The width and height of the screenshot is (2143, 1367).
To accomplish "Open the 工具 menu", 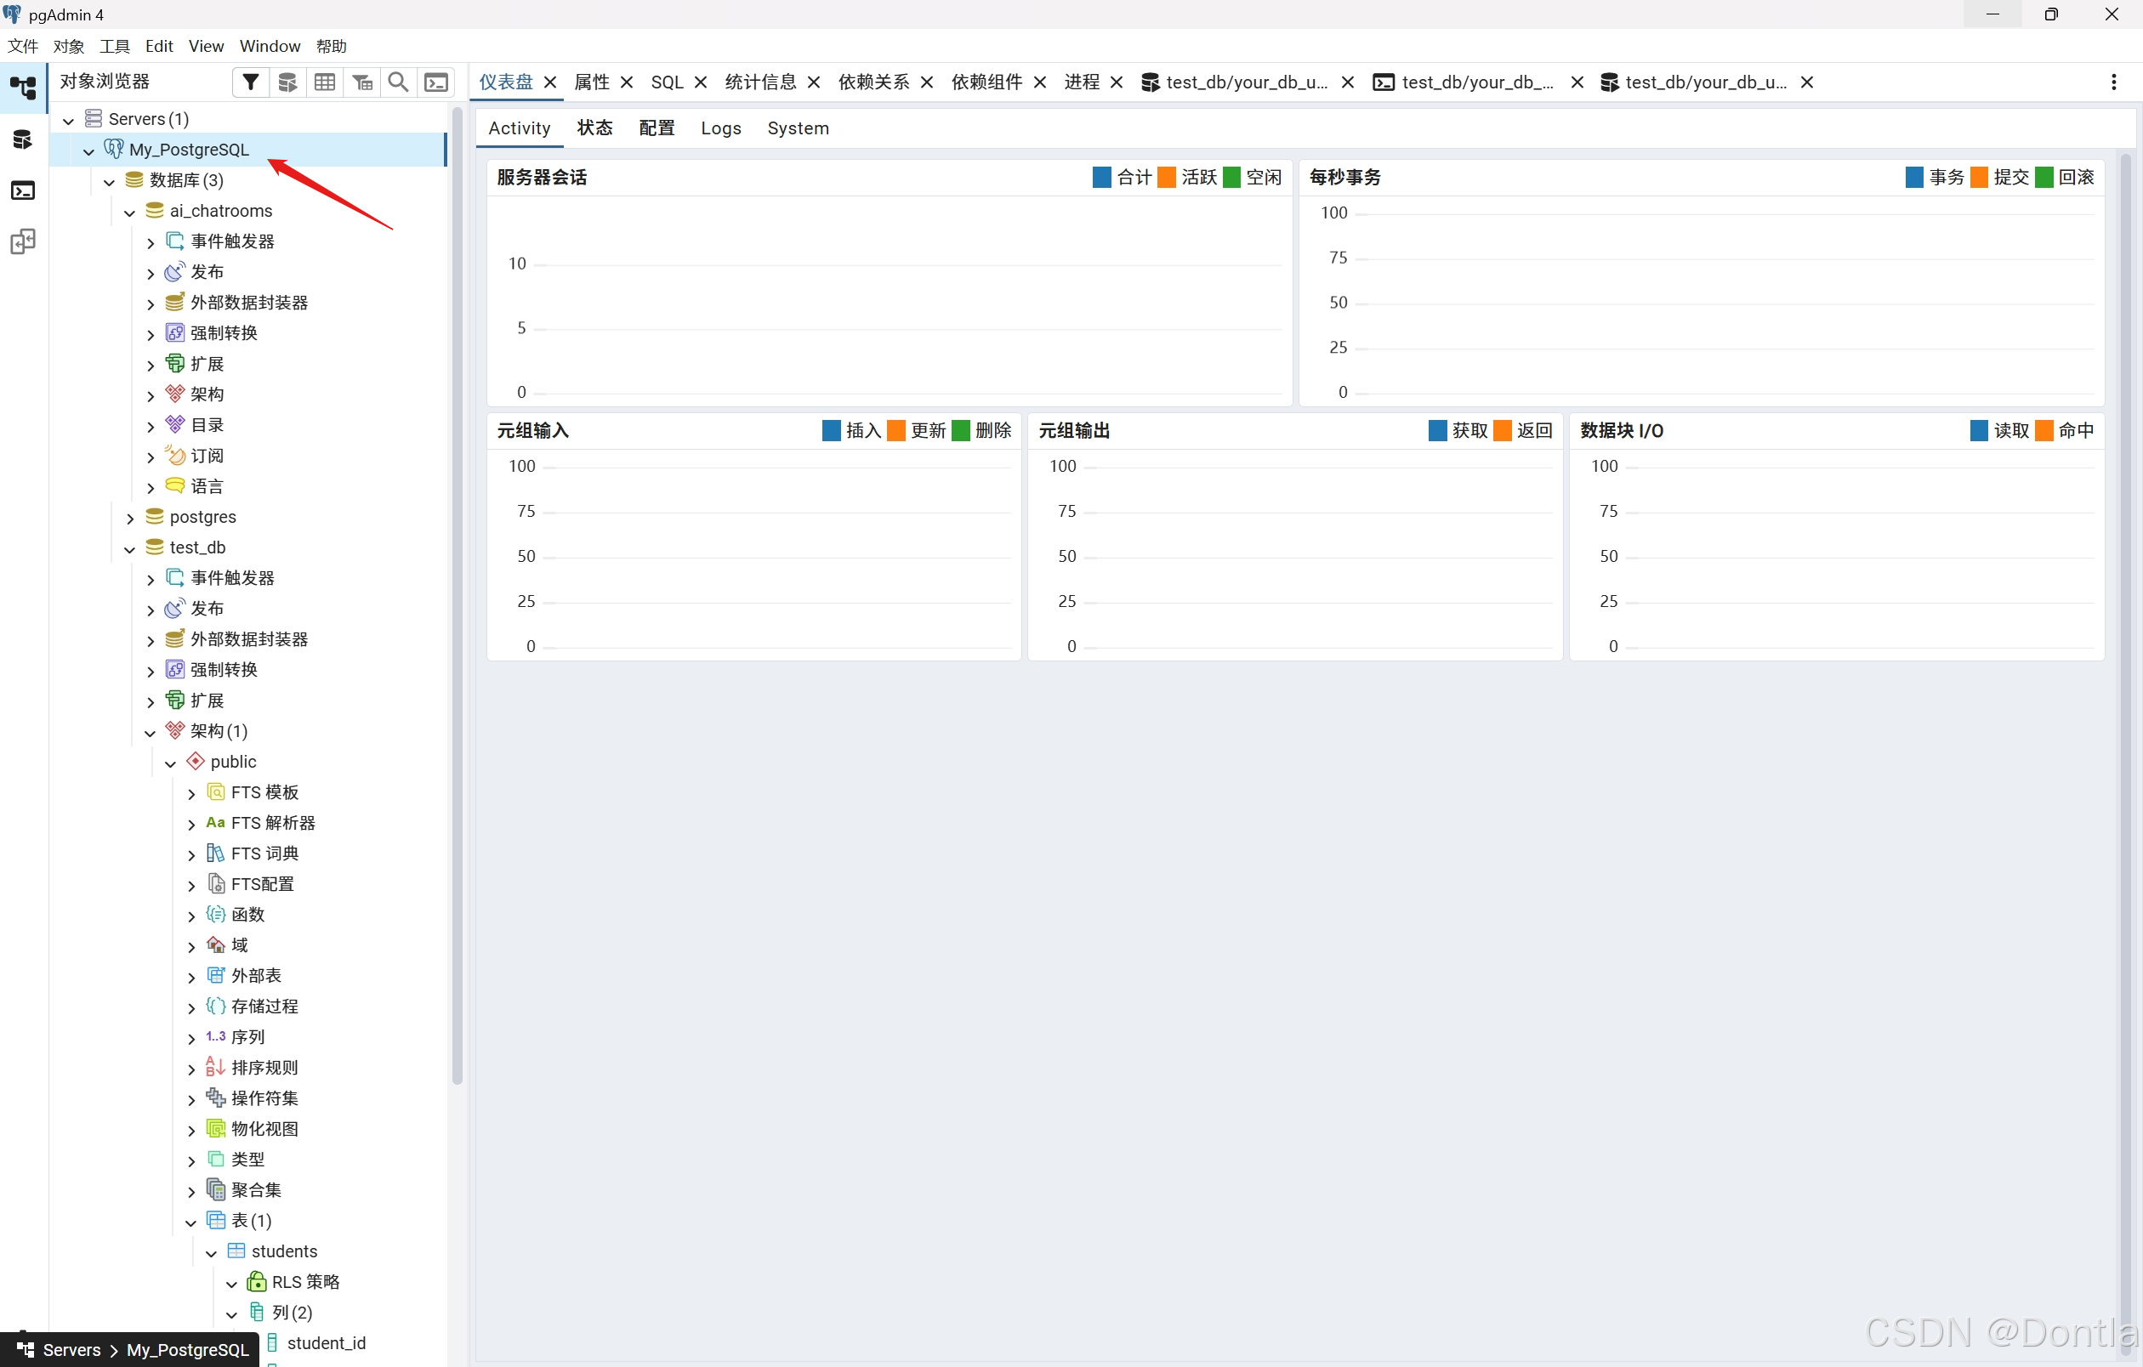I will click(x=115, y=46).
